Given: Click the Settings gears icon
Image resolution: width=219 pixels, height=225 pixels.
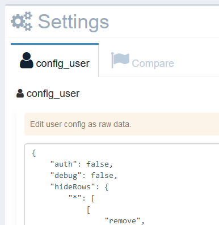Looking at the screenshot, I should (x=22, y=22).
